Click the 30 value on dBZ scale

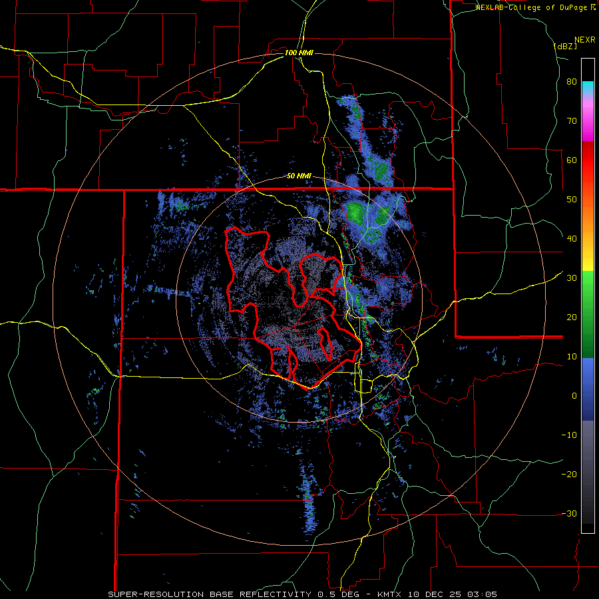(572, 278)
